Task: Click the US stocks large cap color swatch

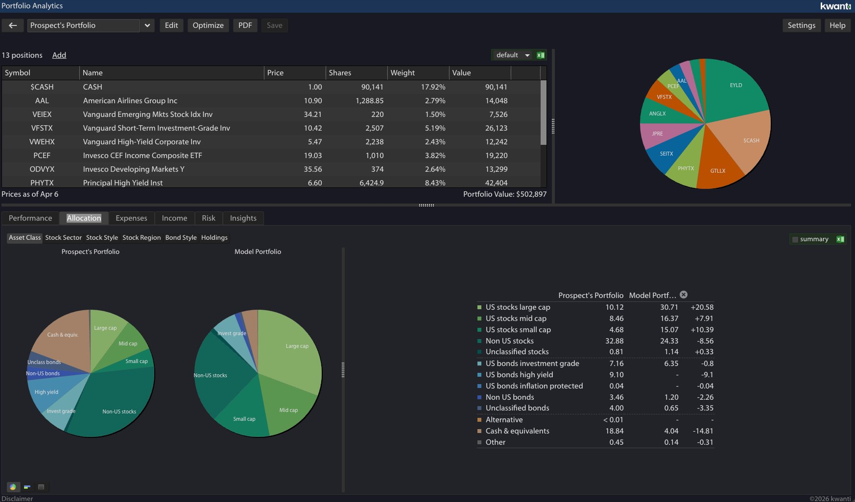Action: coord(479,307)
